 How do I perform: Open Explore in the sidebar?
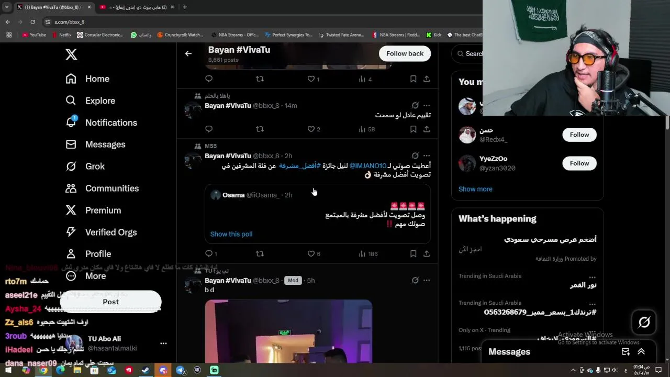90,101
